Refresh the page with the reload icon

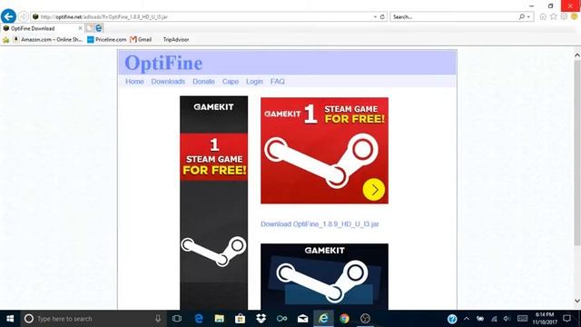pos(382,16)
